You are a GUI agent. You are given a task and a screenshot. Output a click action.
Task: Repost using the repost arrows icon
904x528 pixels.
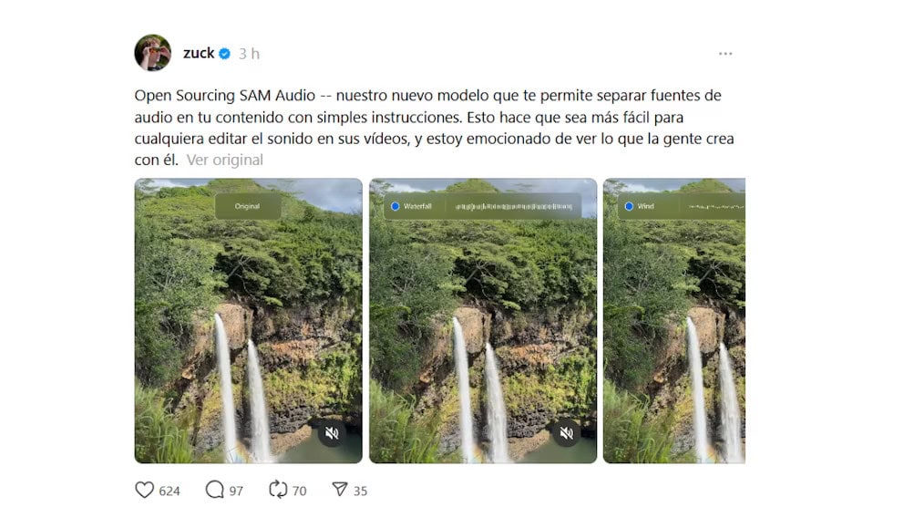pyautogui.click(x=277, y=490)
